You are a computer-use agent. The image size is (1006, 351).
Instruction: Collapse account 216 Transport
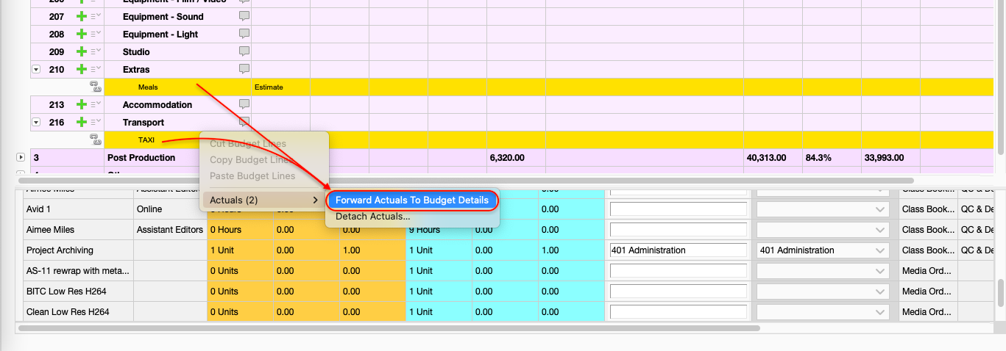(36, 122)
